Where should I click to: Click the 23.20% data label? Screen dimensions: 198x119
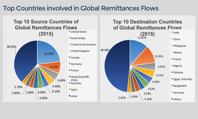click(x=49, y=54)
